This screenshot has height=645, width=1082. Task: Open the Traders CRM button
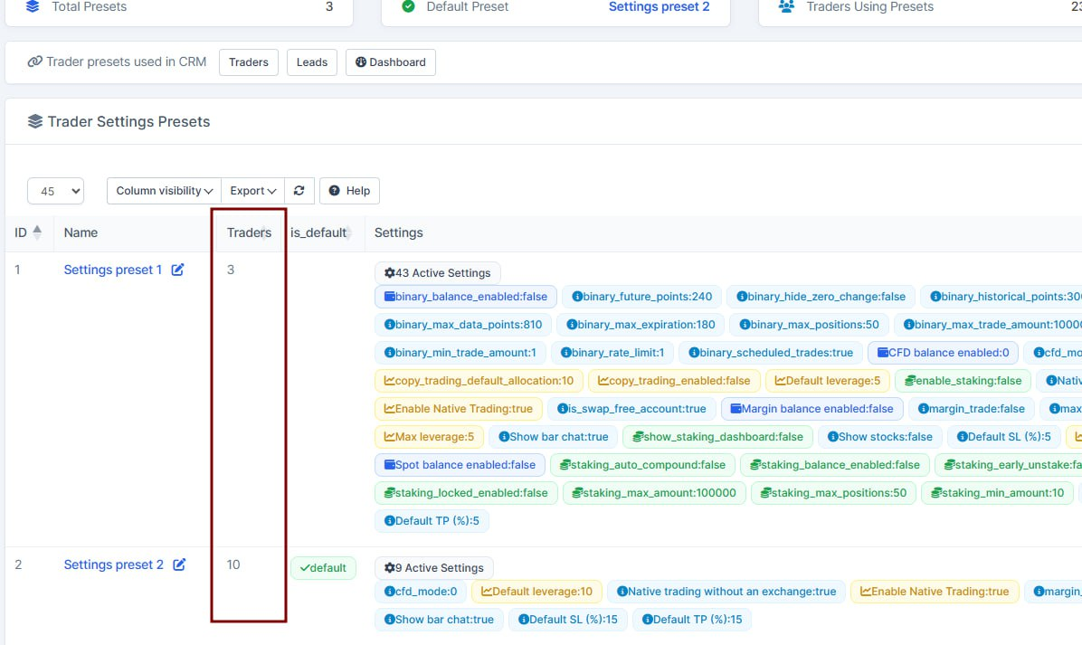pos(249,62)
